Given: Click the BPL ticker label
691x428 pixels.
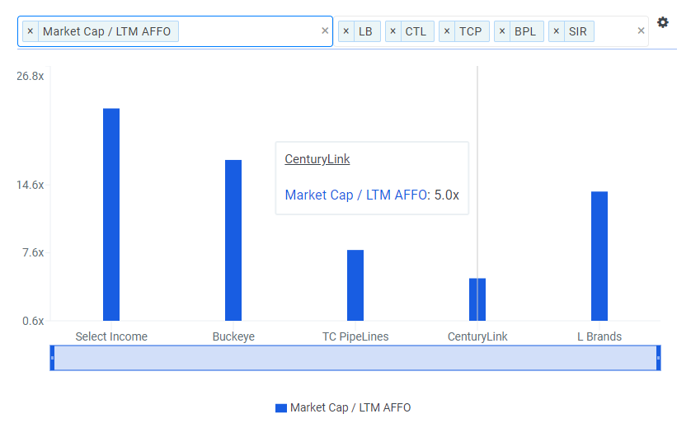Looking at the screenshot, I should click(525, 31).
